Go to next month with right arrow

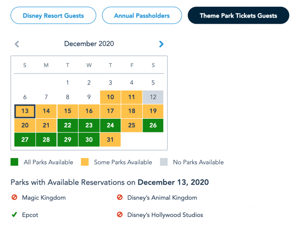[161, 44]
